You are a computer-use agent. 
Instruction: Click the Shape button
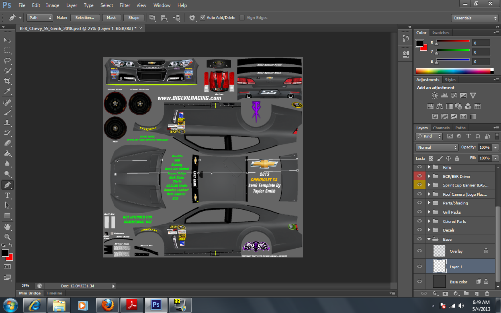tap(134, 18)
